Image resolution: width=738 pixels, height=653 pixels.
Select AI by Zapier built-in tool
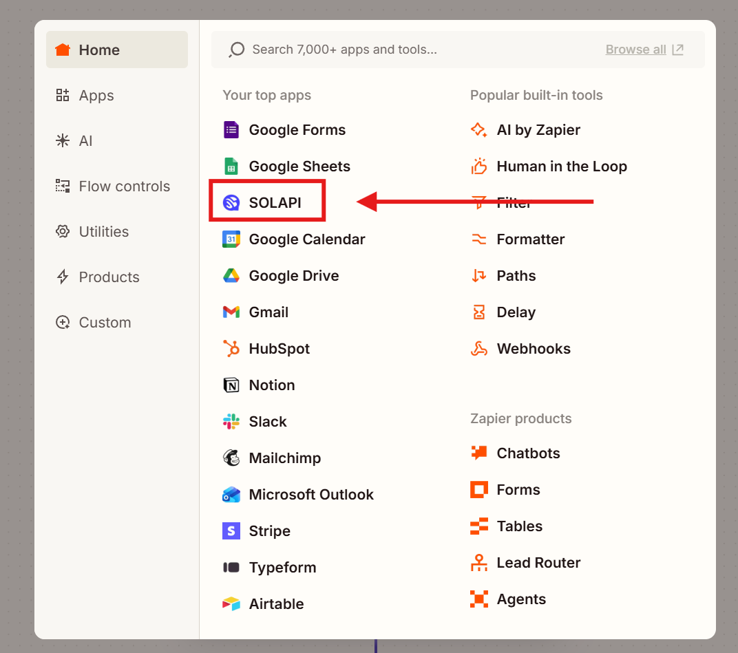point(538,130)
